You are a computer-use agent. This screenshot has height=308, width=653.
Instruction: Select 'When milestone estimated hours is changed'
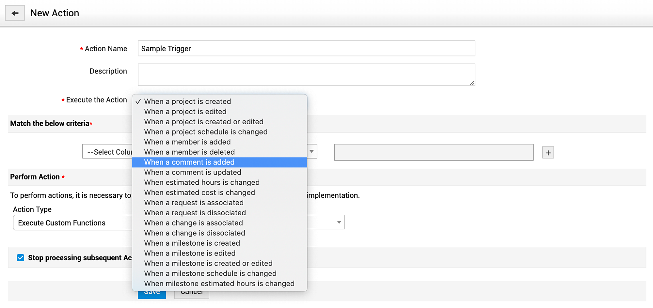point(219,284)
